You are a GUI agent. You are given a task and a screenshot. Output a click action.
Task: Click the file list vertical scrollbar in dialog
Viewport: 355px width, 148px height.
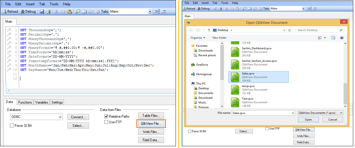[346, 74]
